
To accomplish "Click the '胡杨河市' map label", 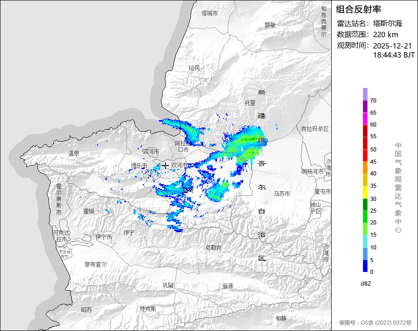I will 313,171.
